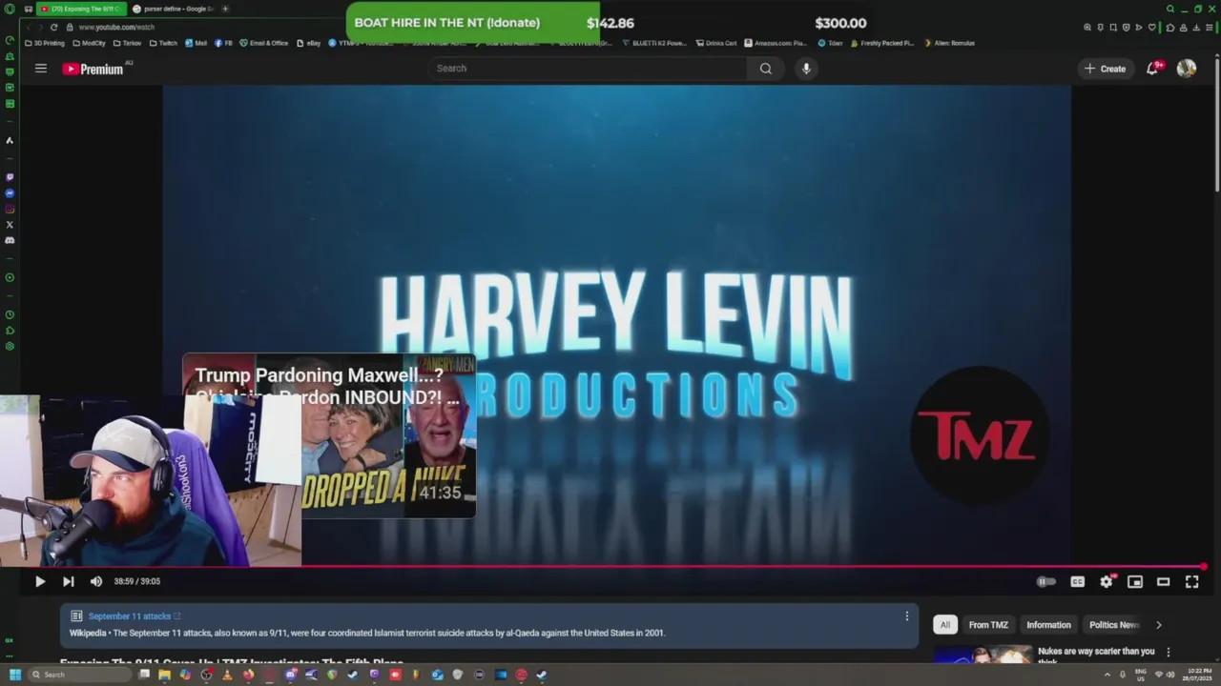The width and height of the screenshot is (1221, 686).
Task: Open the account avatar menu
Action: (x=1187, y=69)
